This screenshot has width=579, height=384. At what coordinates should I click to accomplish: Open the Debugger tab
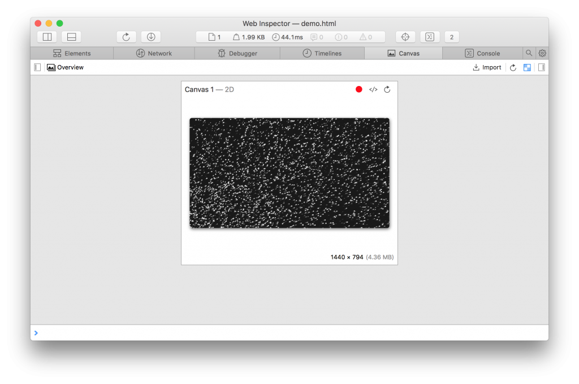point(237,53)
